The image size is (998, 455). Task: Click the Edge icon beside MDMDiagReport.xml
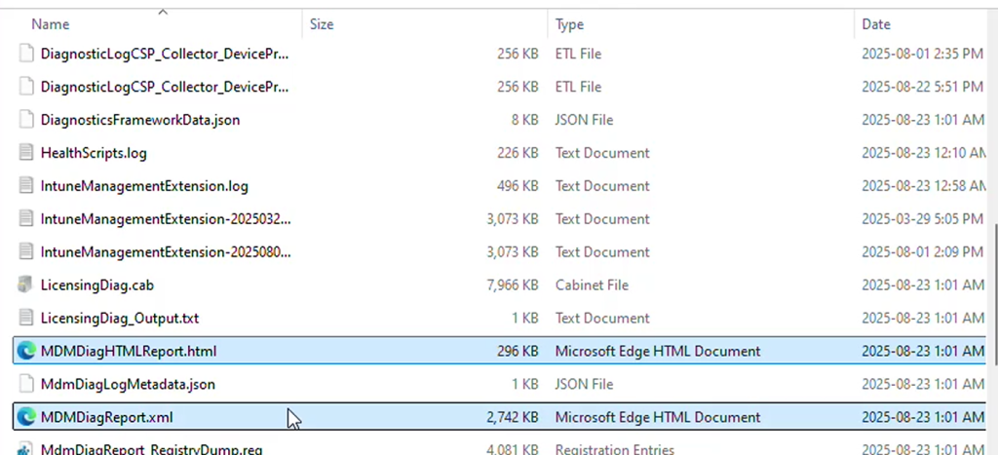(x=26, y=418)
